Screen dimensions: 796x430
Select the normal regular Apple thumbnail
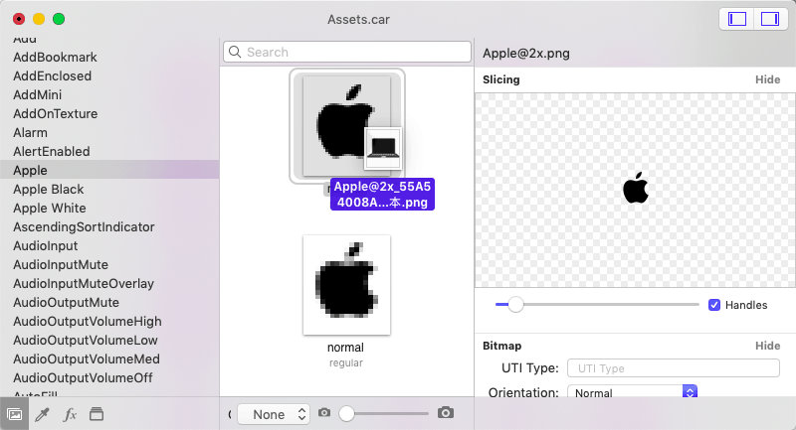pyautogui.click(x=346, y=285)
